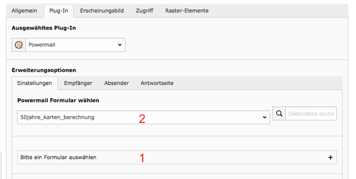The width and height of the screenshot is (356, 179).
Task: Switch to the Allgemein tab
Action: coord(24,11)
